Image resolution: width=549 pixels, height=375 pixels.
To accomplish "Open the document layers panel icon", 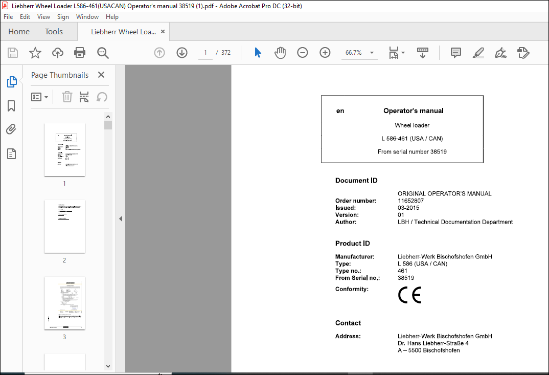I will click(x=11, y=153).
